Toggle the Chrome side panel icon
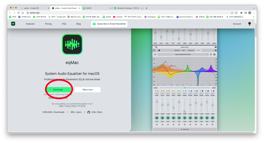The width and height of the screenshot is (264, 143). pos(245,13)
